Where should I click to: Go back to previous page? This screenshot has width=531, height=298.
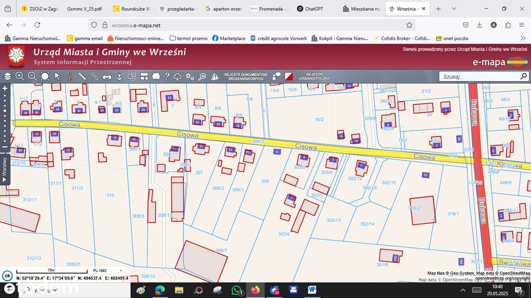coord(10,25)
